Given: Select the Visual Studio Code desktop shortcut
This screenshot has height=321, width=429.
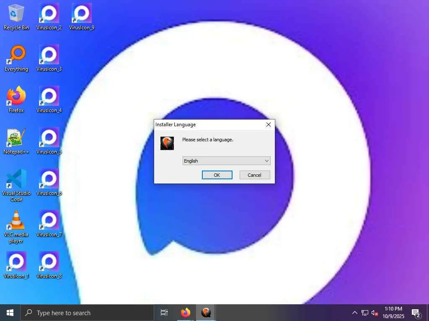Looking at the screenshot, I should pos(16,185).
